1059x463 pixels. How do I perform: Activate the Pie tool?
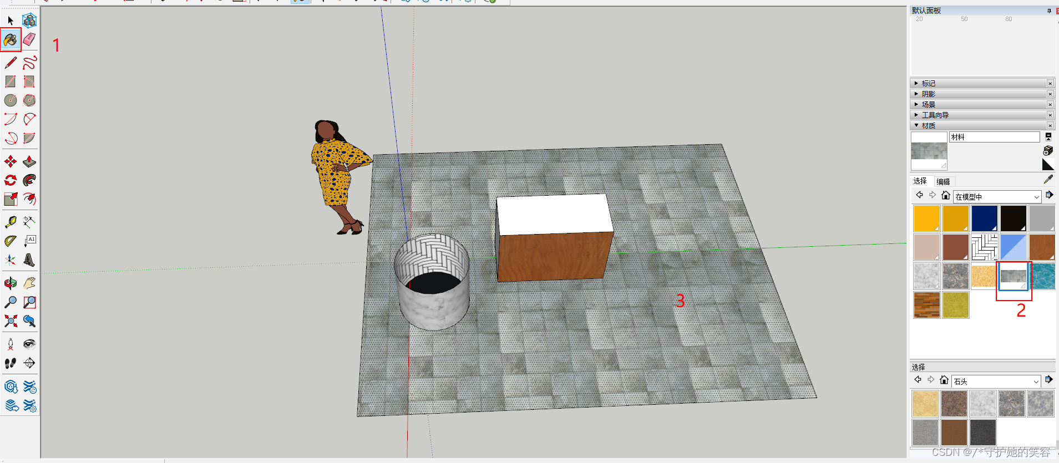coord(29,138)
